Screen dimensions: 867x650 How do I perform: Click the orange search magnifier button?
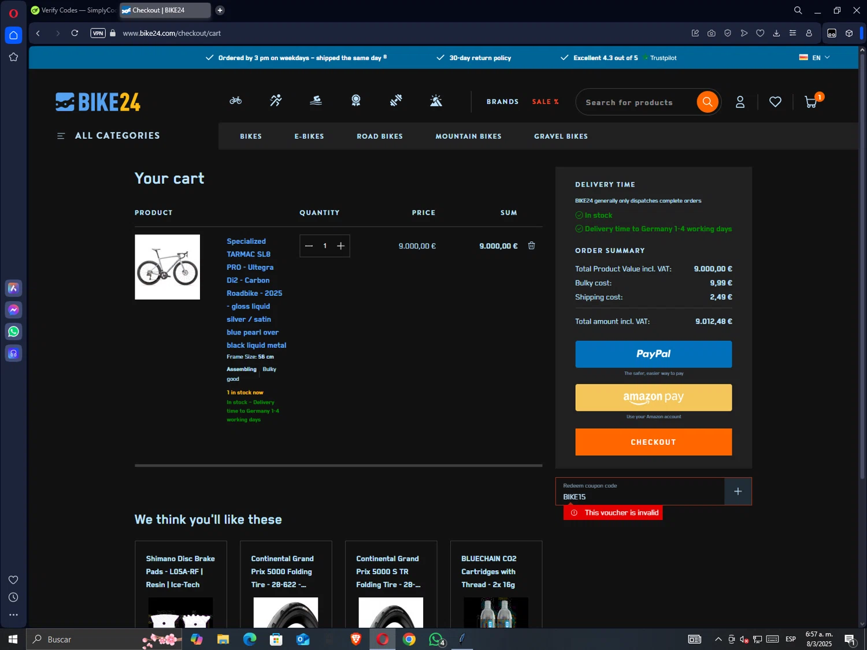[x=707, y=102]
